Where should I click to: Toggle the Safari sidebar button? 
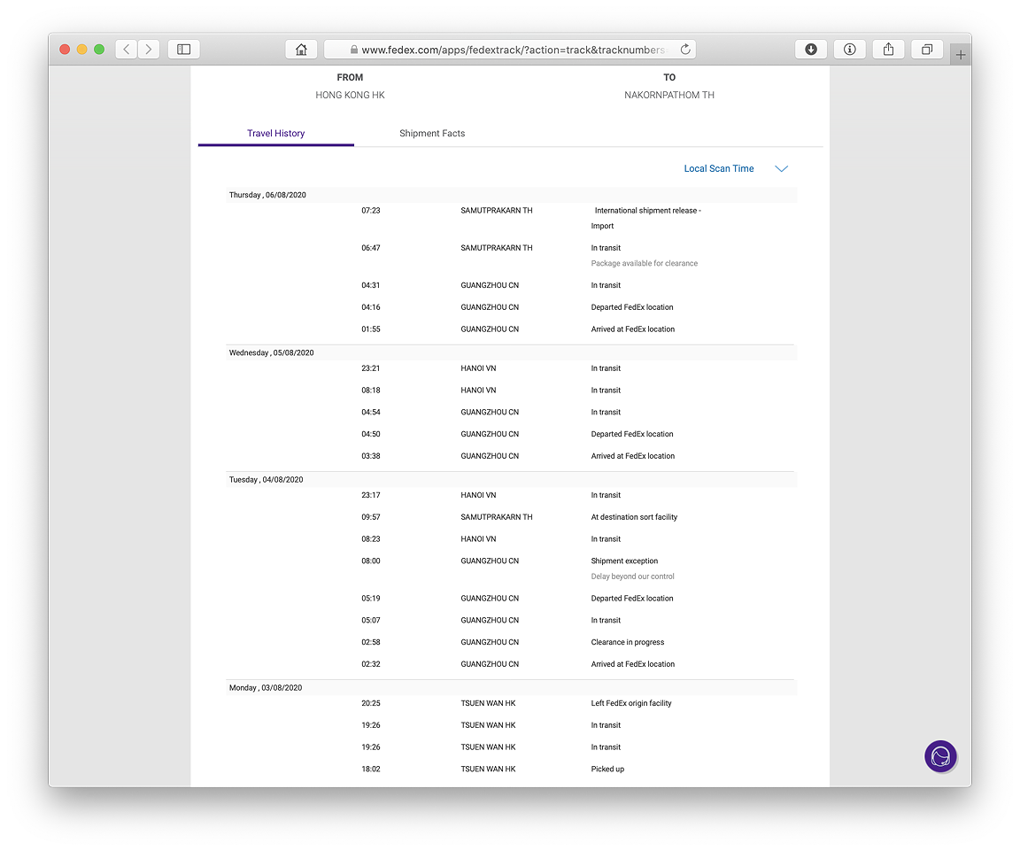tap(184, 50)
